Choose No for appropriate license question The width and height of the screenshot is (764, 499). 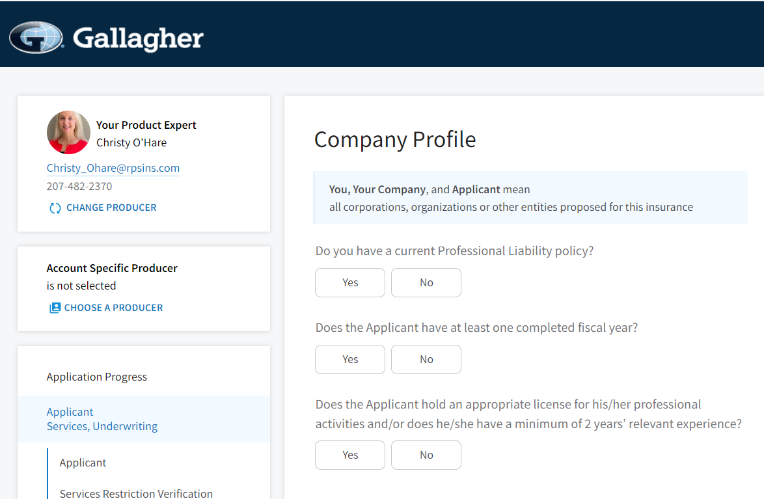tap(426, 455)
